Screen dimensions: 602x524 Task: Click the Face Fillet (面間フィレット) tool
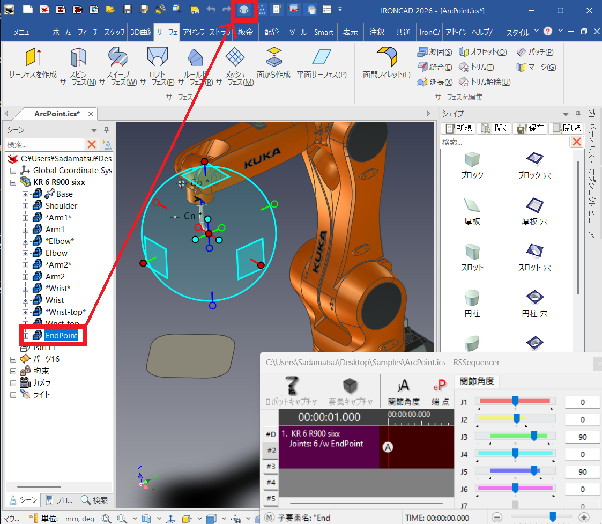pos(387,62)
